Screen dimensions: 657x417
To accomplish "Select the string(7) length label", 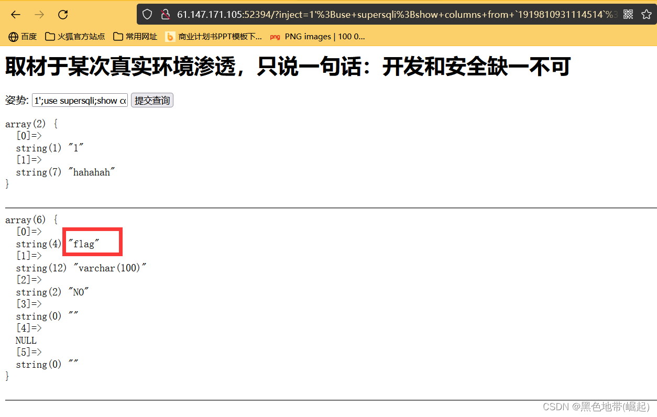I will [39, 172].
